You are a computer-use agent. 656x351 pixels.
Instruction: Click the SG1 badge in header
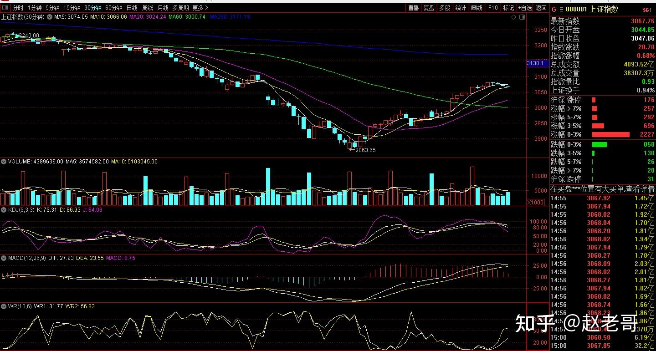pos(647,10)
